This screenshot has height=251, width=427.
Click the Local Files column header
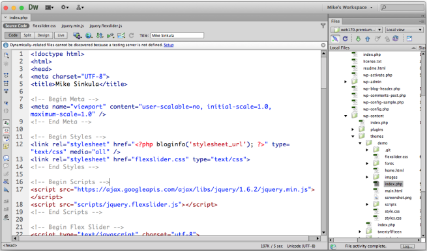pyautogui.click(x=372, y=48)
